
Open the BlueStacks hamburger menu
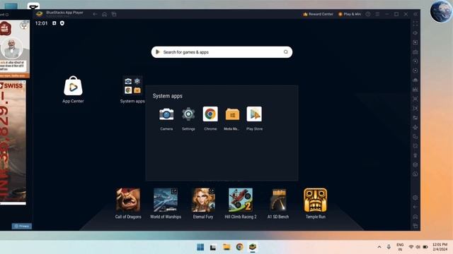tap(377, 14)
